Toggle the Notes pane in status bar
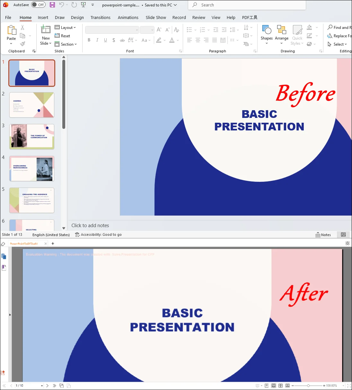352x390 pixels. tap(323, 235)
